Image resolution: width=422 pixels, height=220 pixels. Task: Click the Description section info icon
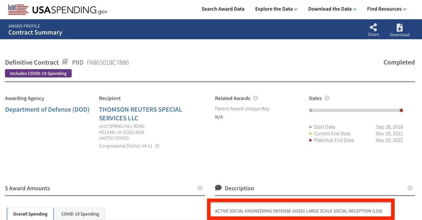(x=410, y=188)
